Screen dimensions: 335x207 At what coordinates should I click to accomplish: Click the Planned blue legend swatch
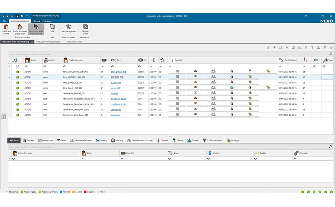pos(61,192)
